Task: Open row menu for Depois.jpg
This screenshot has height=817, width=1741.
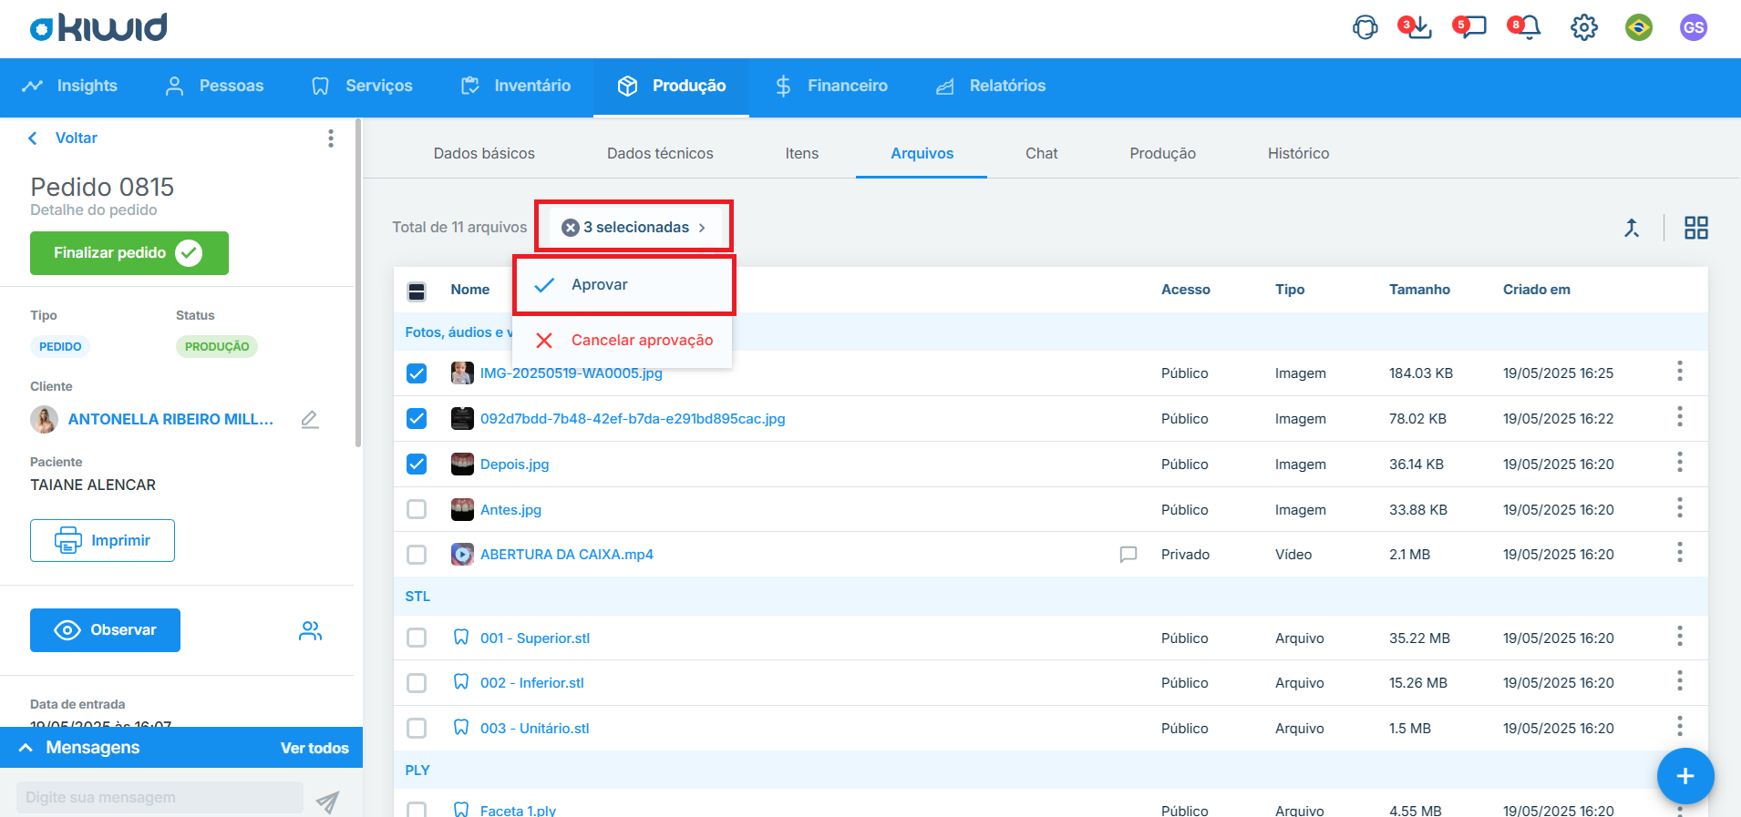Action: point(1679,463)
